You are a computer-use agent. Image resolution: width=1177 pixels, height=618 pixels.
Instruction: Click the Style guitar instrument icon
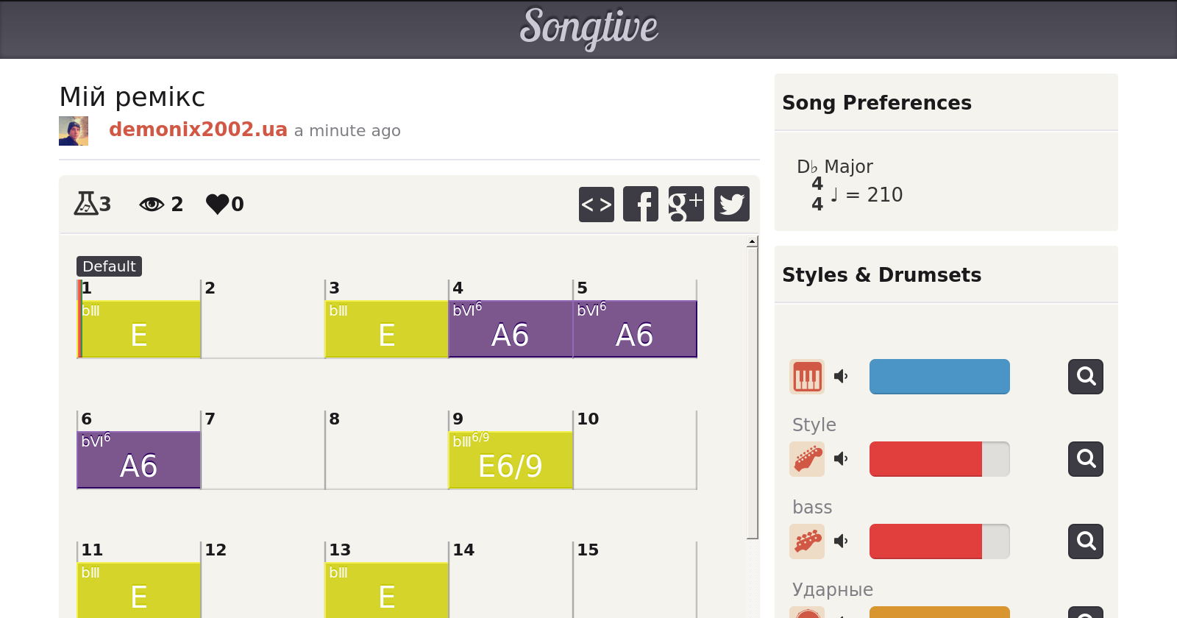coord(807,459)
